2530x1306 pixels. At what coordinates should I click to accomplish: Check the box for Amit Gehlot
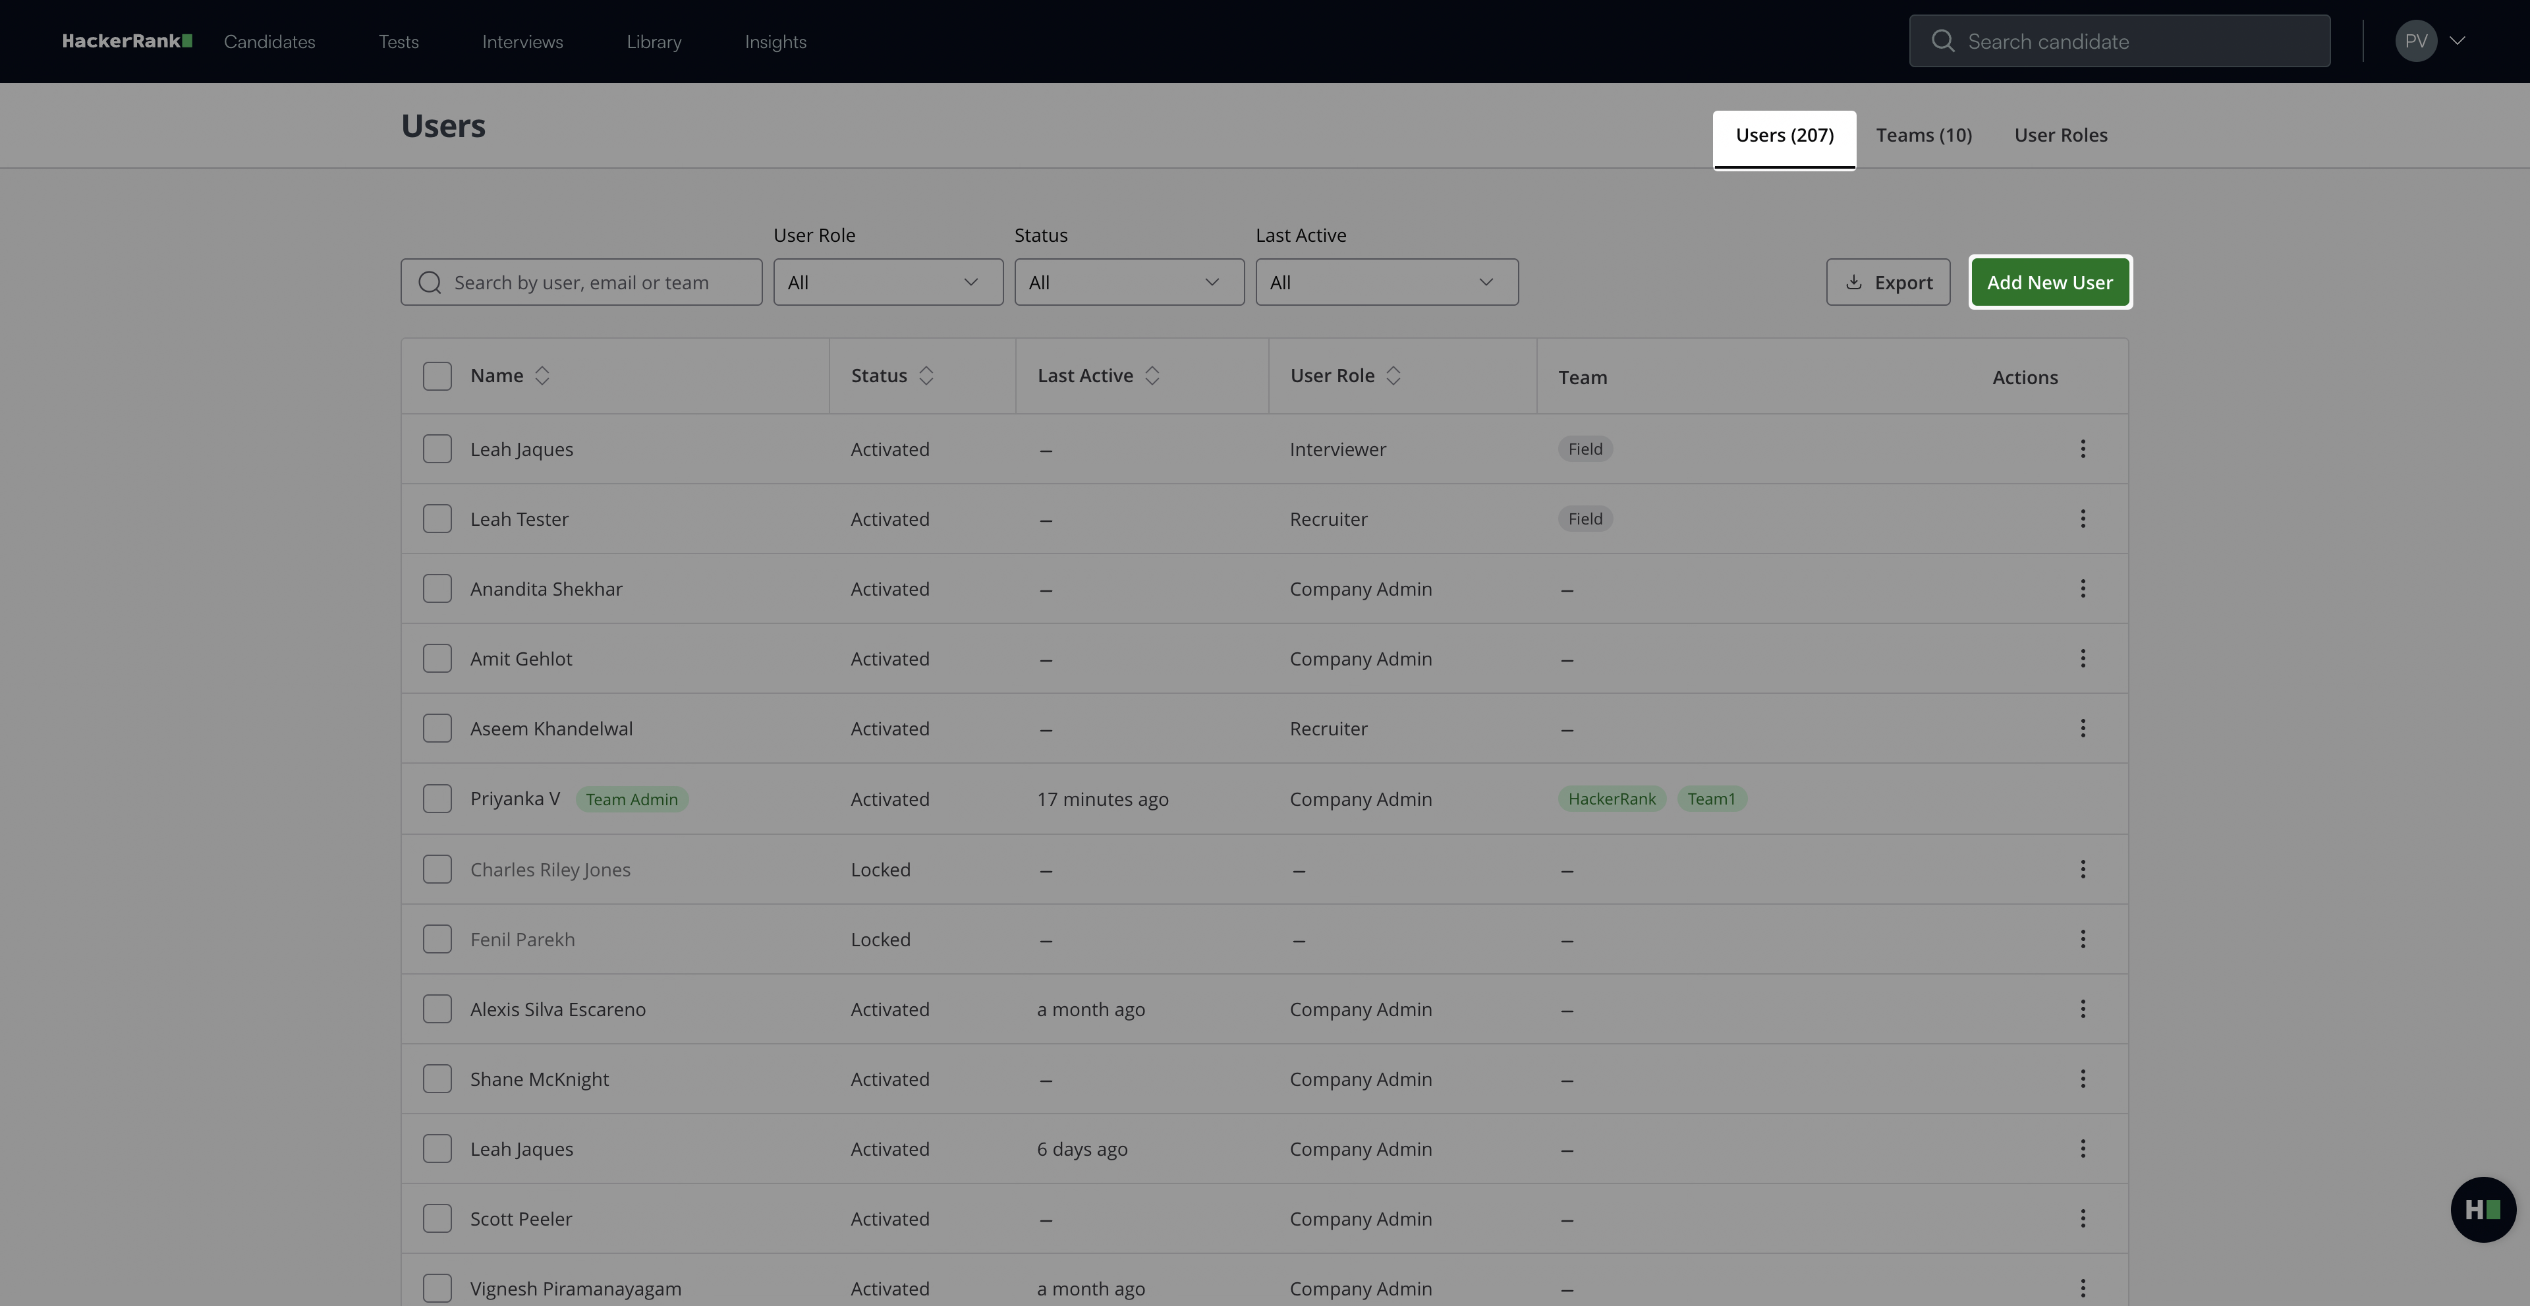[437, 658]
